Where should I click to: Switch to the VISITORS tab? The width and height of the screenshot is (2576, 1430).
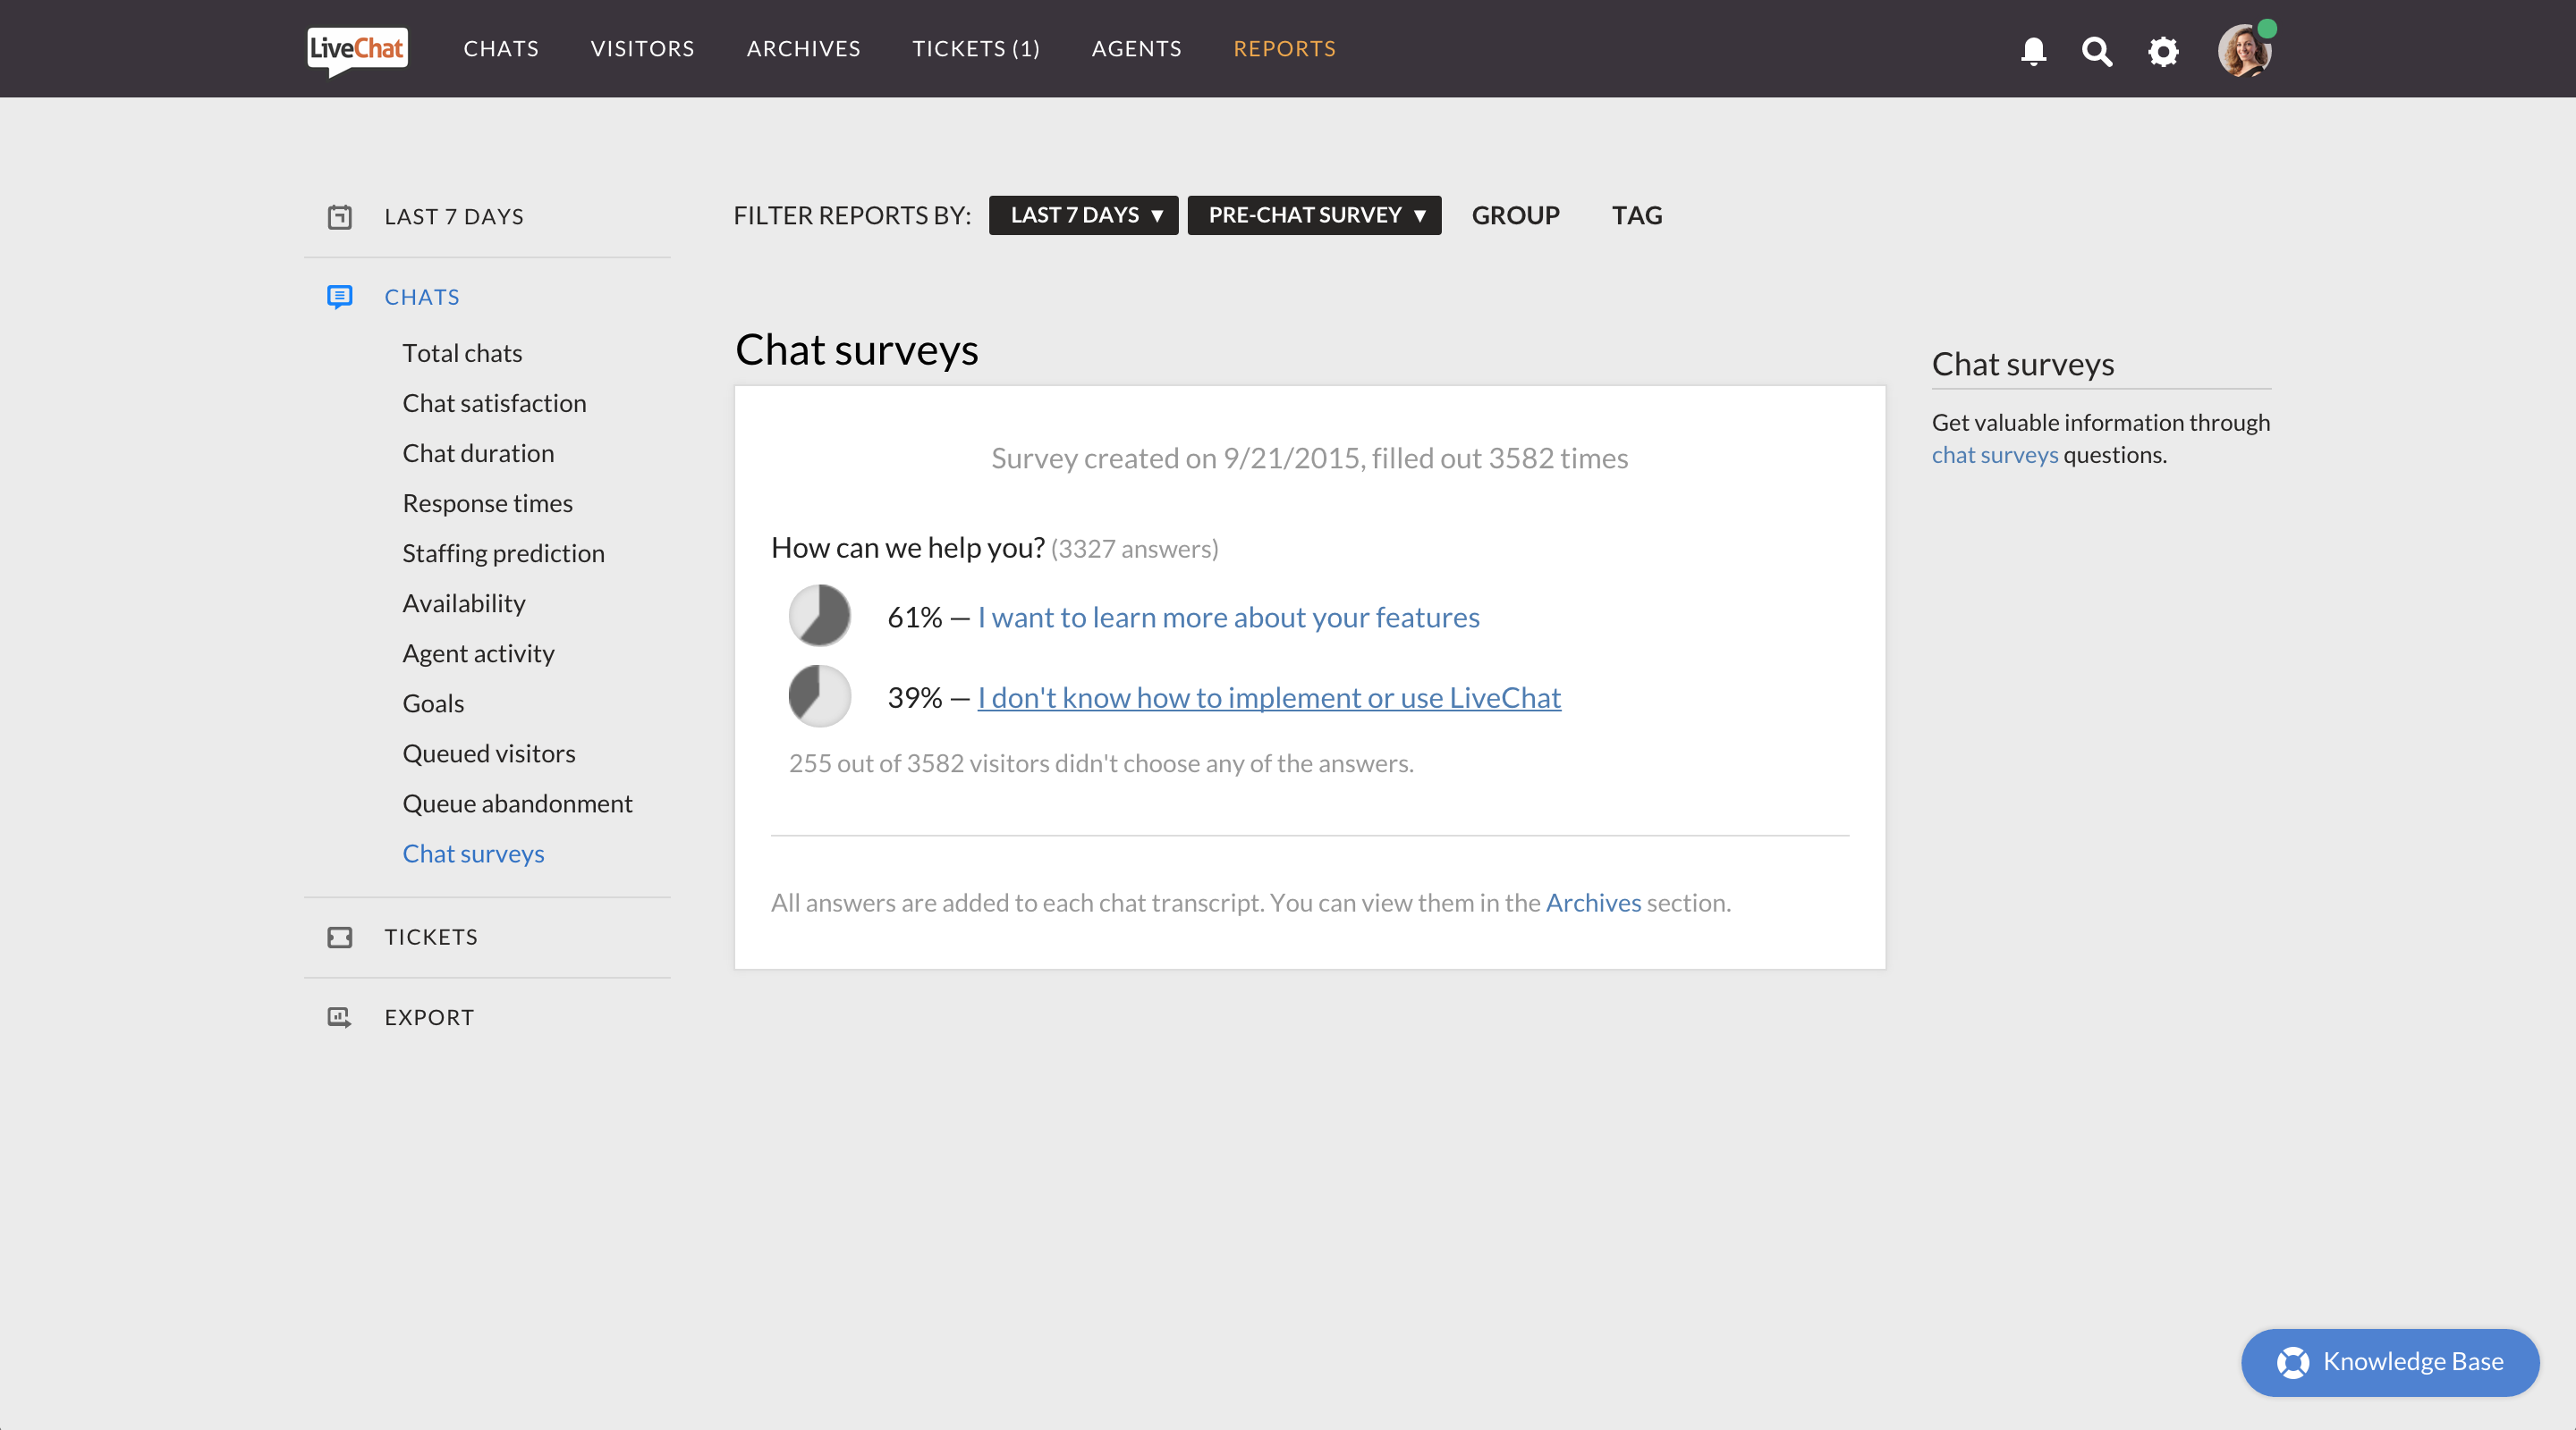(642, 48)
